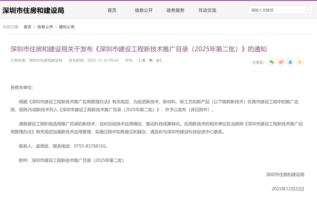Click the 深圳市住房和建设局 site logo
This screenshot has width=317, height=199.
point(33,10)
